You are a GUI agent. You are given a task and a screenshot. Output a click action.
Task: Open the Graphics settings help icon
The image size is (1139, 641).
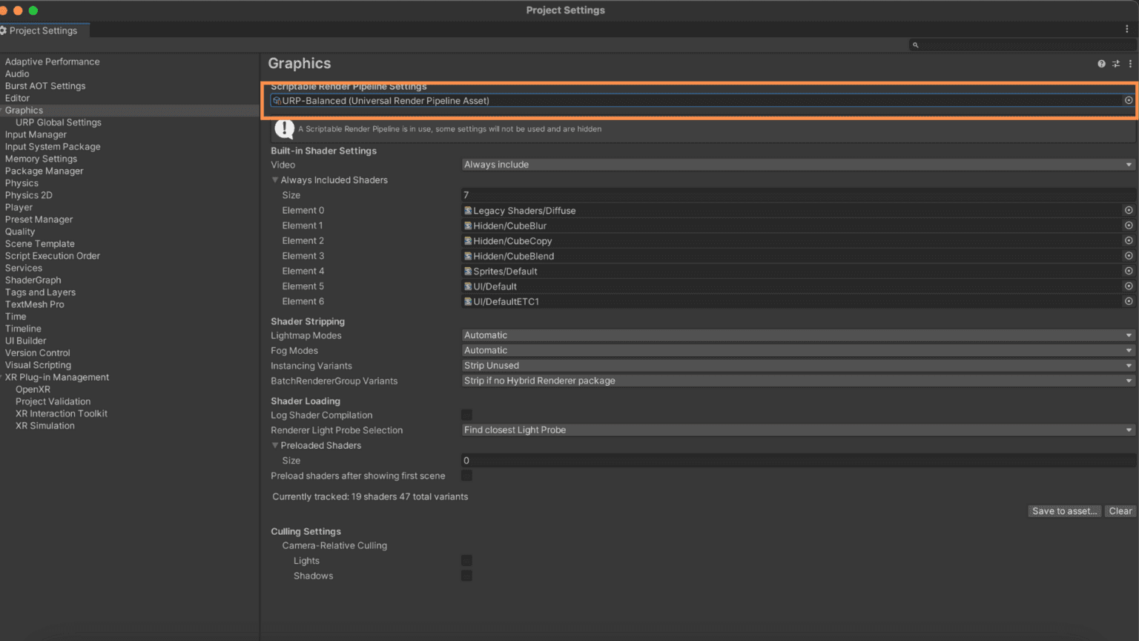pyautogui.click(x=1101, y=64)
